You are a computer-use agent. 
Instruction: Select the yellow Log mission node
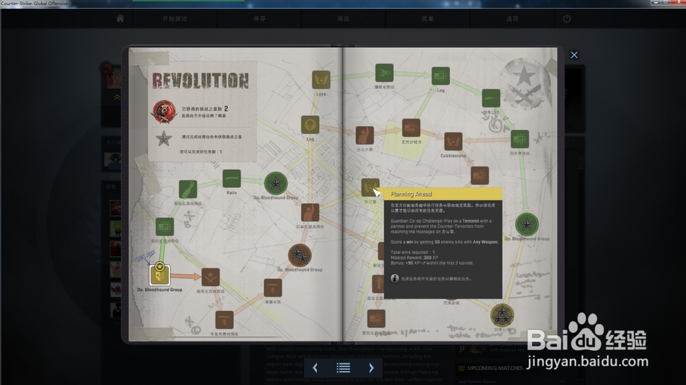(310, 125)
